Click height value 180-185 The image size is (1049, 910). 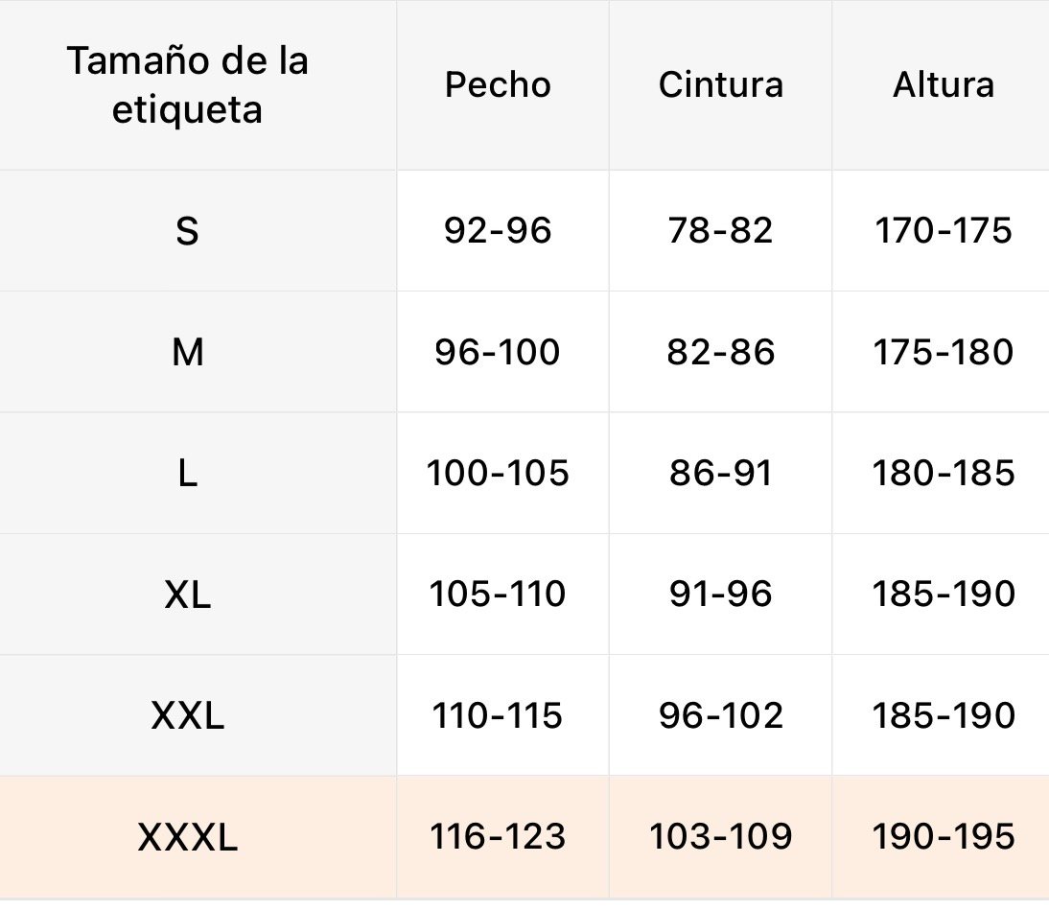click(944, 474)
